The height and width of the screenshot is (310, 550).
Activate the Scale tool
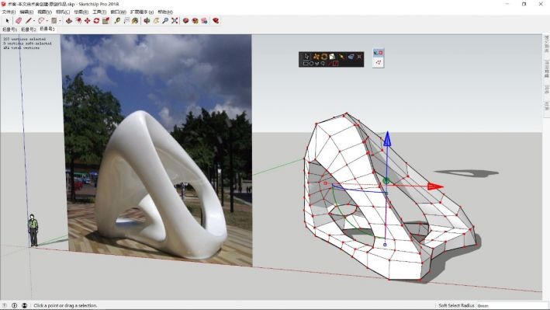click(106, 21)
